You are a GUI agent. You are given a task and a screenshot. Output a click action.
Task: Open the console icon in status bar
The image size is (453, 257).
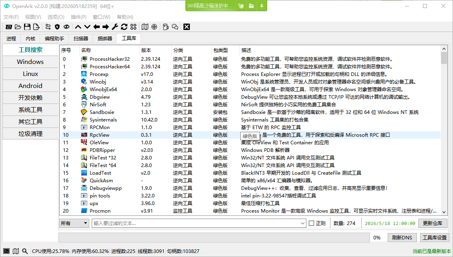point(6,251)
